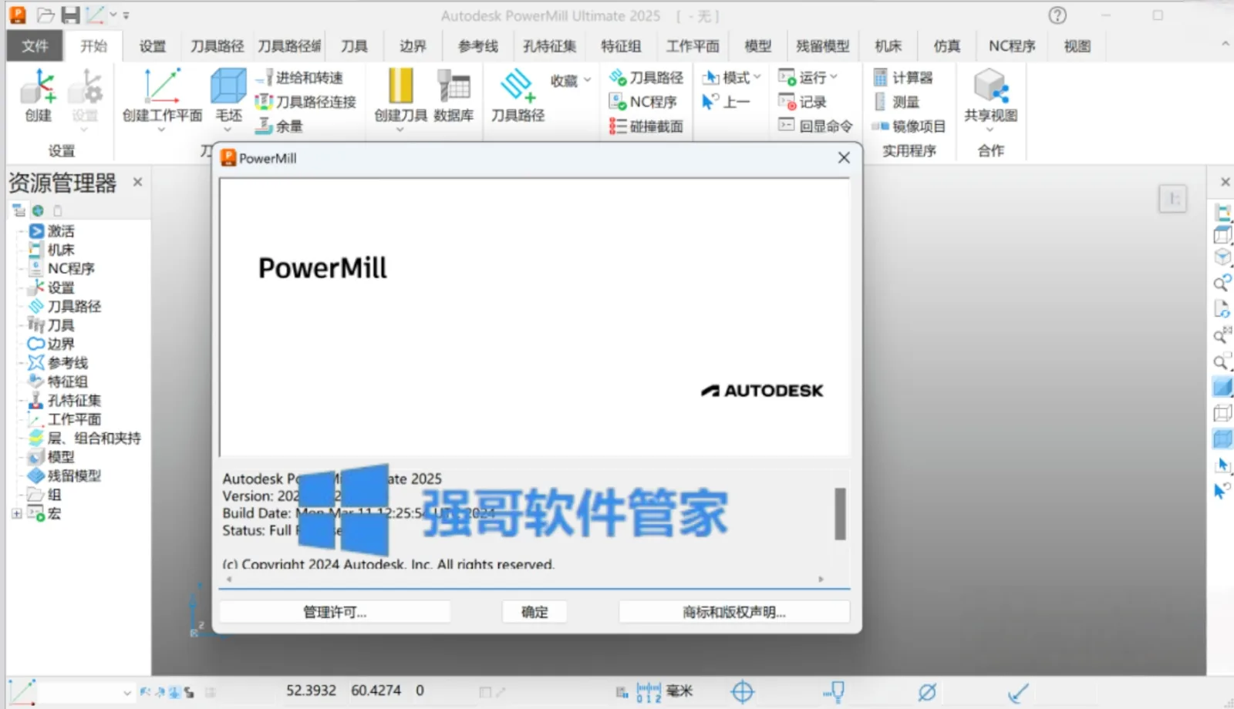Viewport: 1234px width, 709px height.
Task: Open the 碰撞截面 collision section tool
Action: point(646,126)
